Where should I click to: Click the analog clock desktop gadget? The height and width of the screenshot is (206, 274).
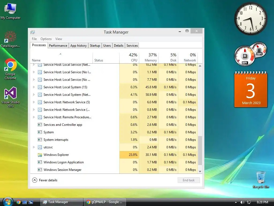point(250,19)
